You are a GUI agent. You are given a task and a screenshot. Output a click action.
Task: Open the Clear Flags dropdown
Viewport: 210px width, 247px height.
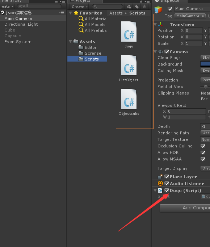click(205, 58)
